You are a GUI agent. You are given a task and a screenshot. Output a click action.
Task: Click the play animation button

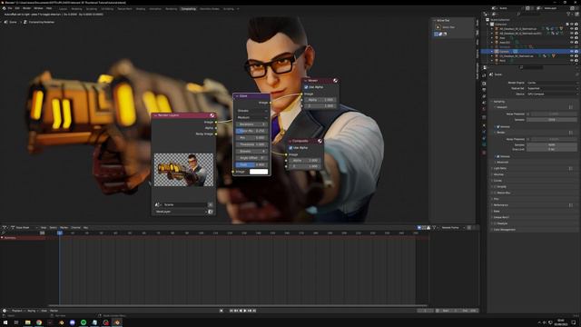click(x=245, y=311)
